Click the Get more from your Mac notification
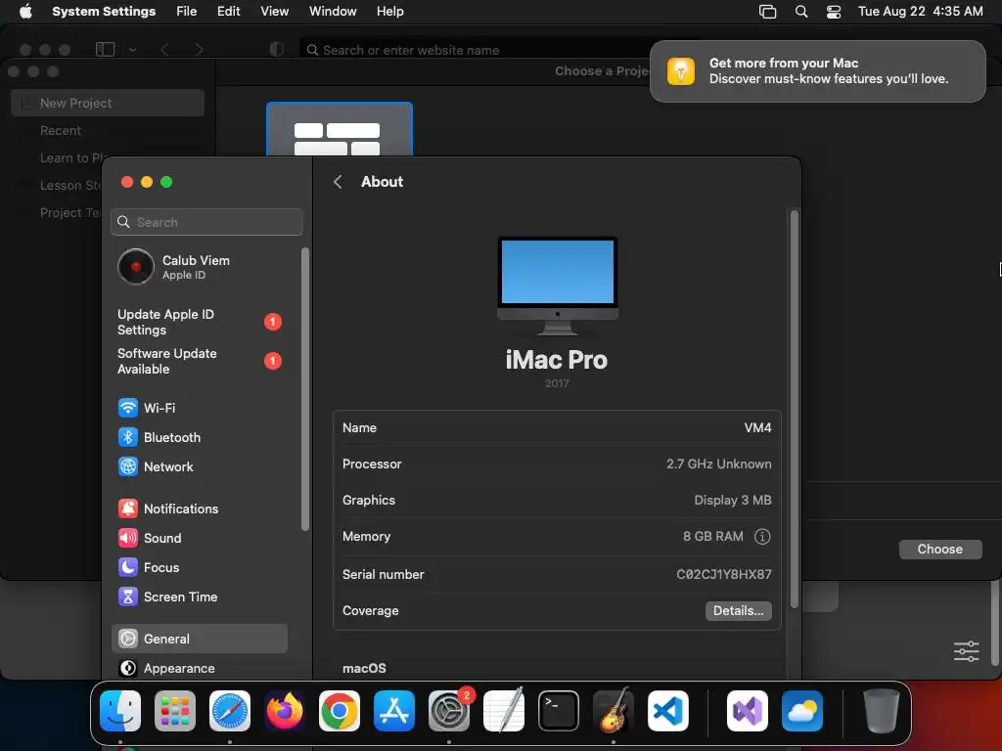The image size is (1002, 751). pyautogui.click(x=817, y=70)
